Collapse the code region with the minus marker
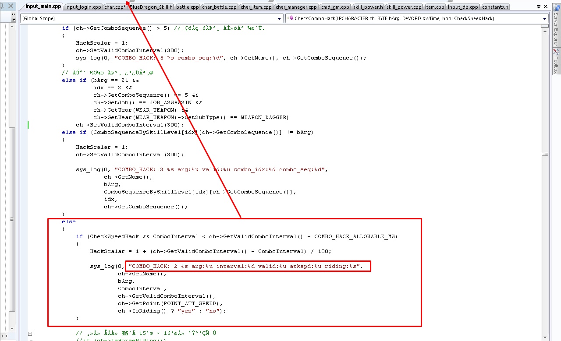This screenshot has height=341, width=561. point(30,334)
